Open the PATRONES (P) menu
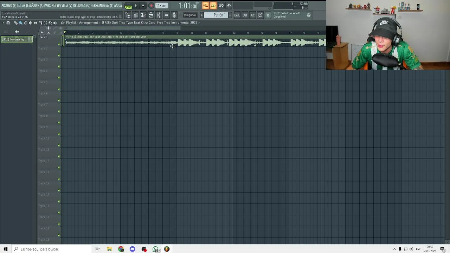The height and width of the screenshot is (253, 450). point(52,6)
